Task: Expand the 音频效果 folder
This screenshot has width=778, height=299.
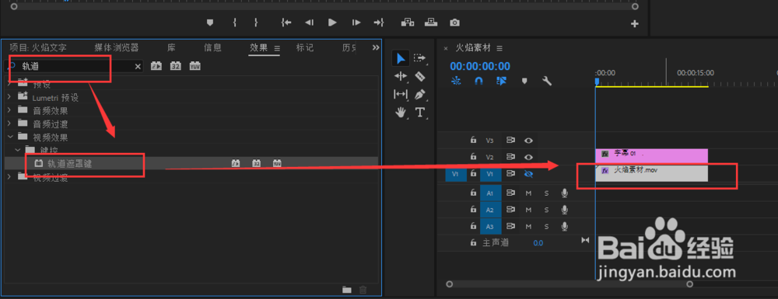Action: click(x=9, y=110)
